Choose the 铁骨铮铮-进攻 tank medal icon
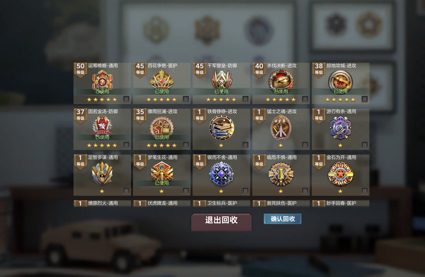Viewport: 425px width, 277px height. pyautogui.click(x=221, y=128)
